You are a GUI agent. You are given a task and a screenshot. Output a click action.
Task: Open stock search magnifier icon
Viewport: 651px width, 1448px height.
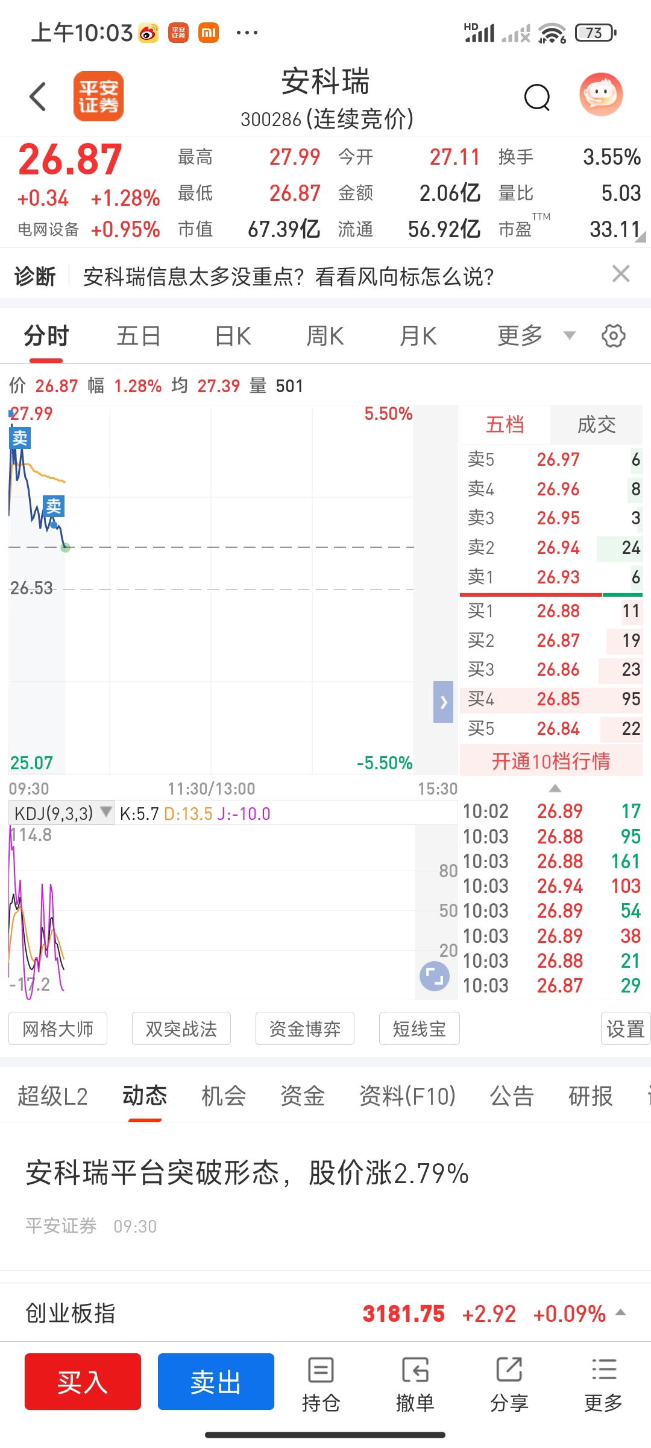(x=537, y=97)
